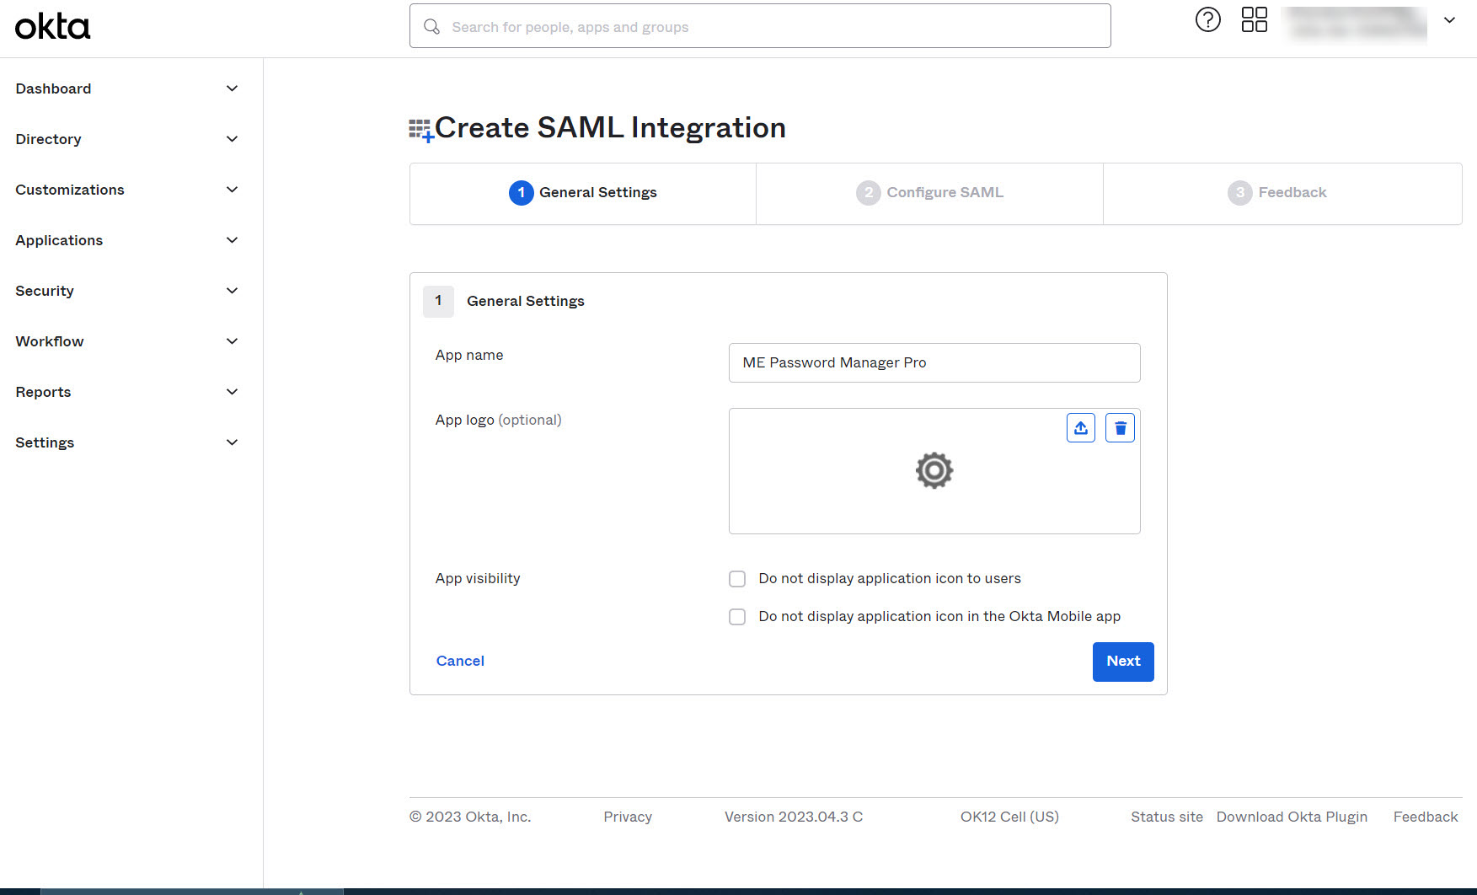Click the Okta logo

tap(52, 27)
